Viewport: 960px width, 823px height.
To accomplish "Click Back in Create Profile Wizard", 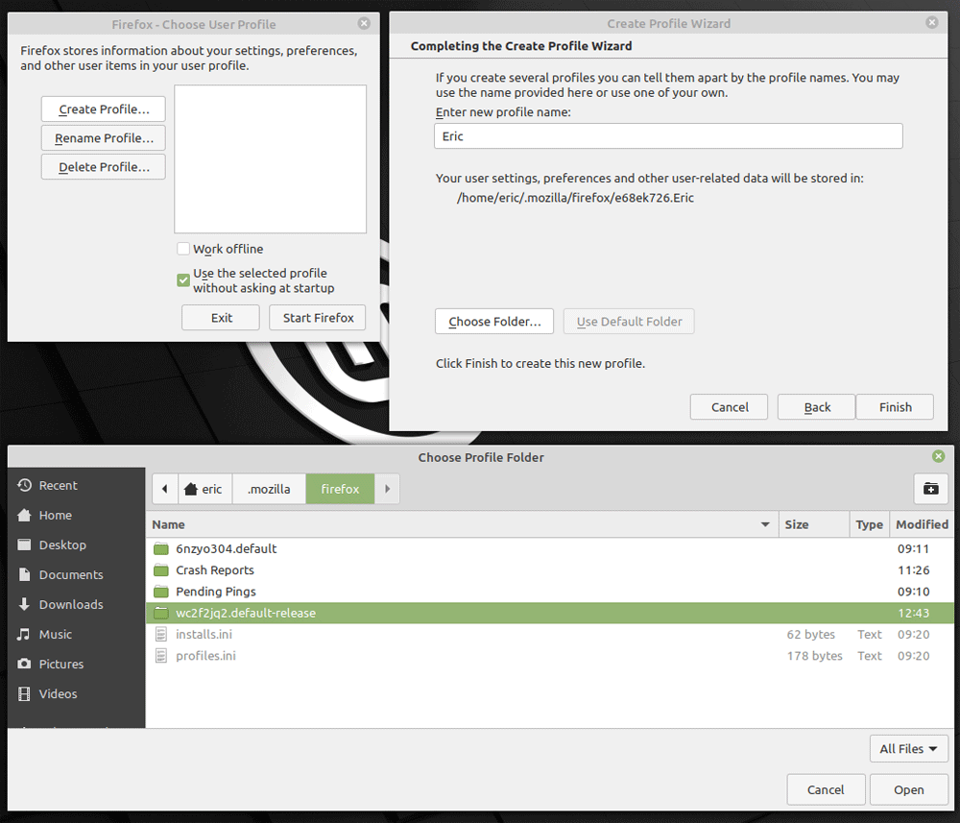I will pos(817,407).
